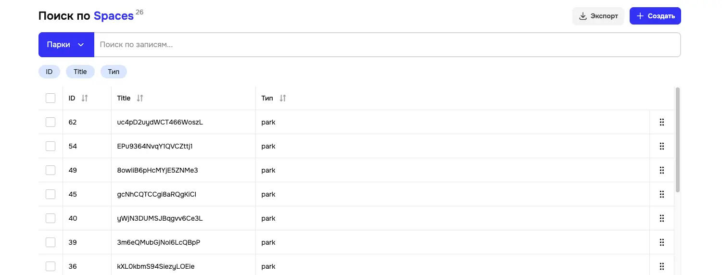Image resolution: width=722 pixels, height=275 pixels.
Task: Toggle the select-all checkbox in header
Action: pyautogui.click(x=51, y=98)
